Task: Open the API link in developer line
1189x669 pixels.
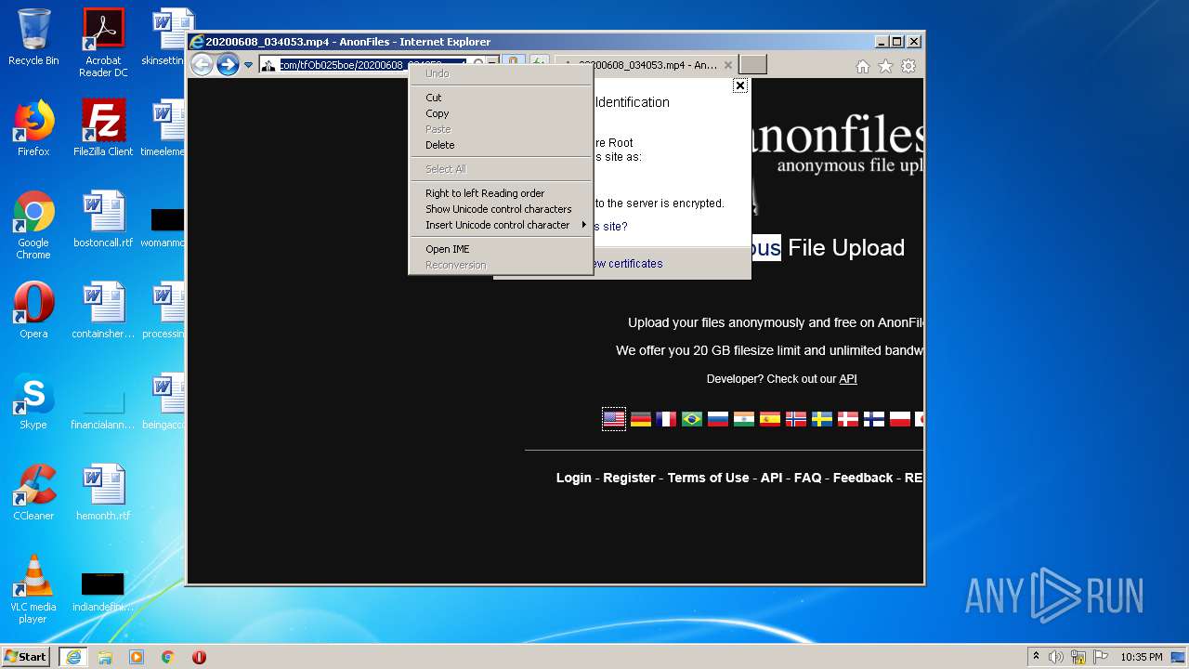Action: (x=847, y=379)
